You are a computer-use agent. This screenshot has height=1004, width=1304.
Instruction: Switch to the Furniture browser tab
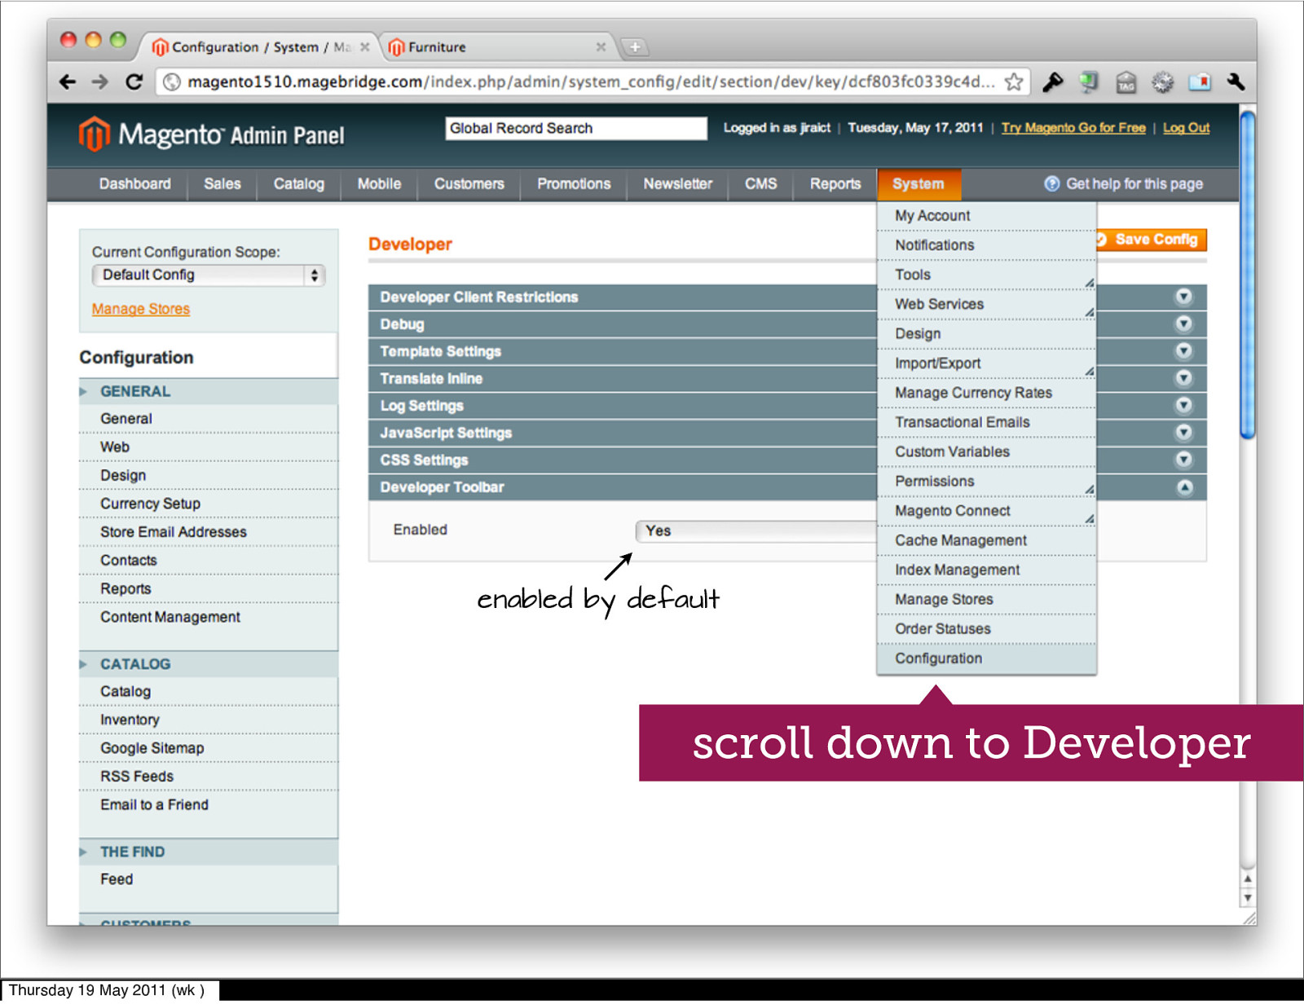pos(497,47)
